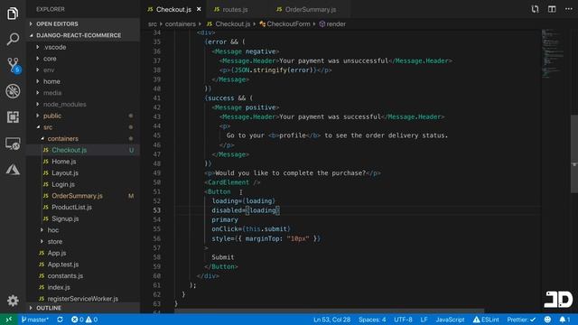The image size is (578, 325).
Task: Click the Open Changes icon in editor toolbar
Action: click(535, 9)
